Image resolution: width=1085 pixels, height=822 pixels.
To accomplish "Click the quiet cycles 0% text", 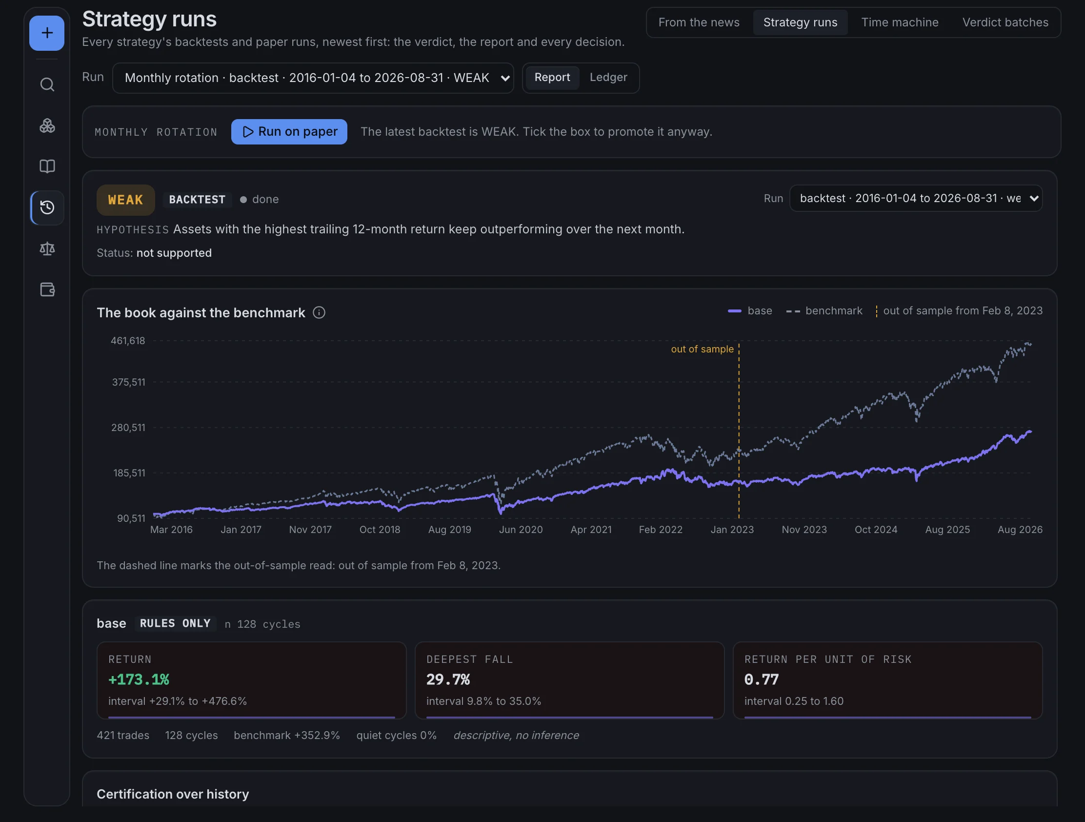I will [x=396, y=735].
